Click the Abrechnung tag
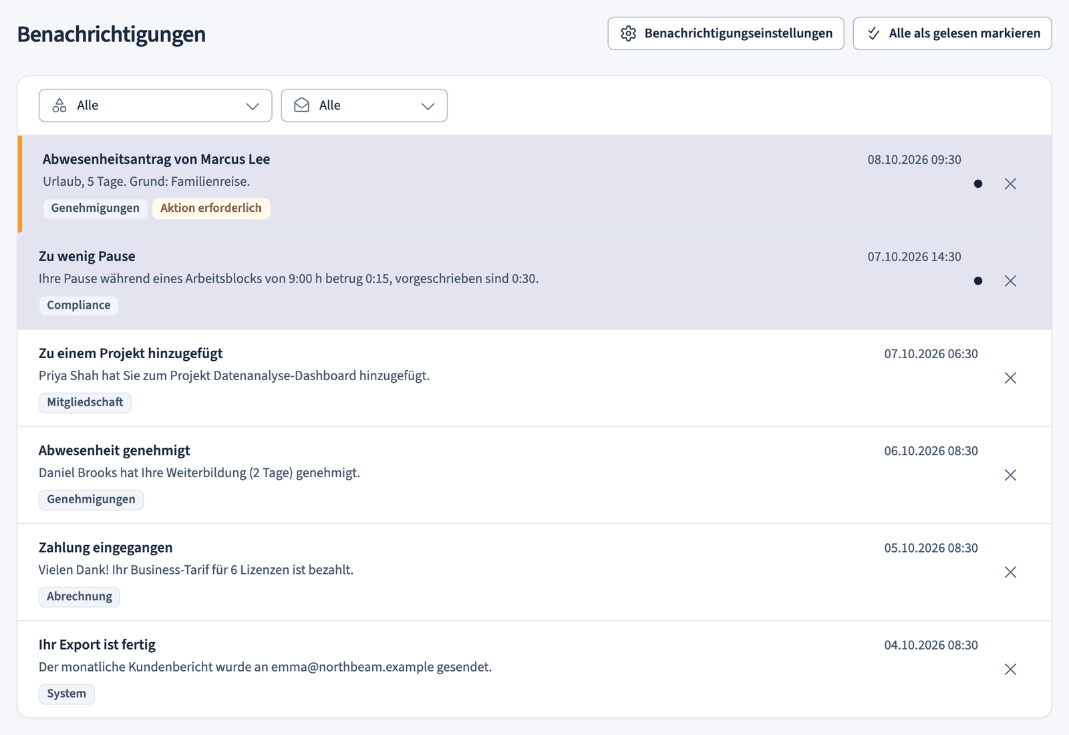Screen dimensions: 1069x735 pos(80,597)
